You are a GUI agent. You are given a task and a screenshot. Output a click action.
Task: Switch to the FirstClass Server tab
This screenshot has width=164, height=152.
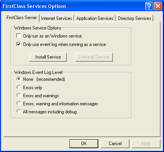pyautogui.click(x=22, y=18)
